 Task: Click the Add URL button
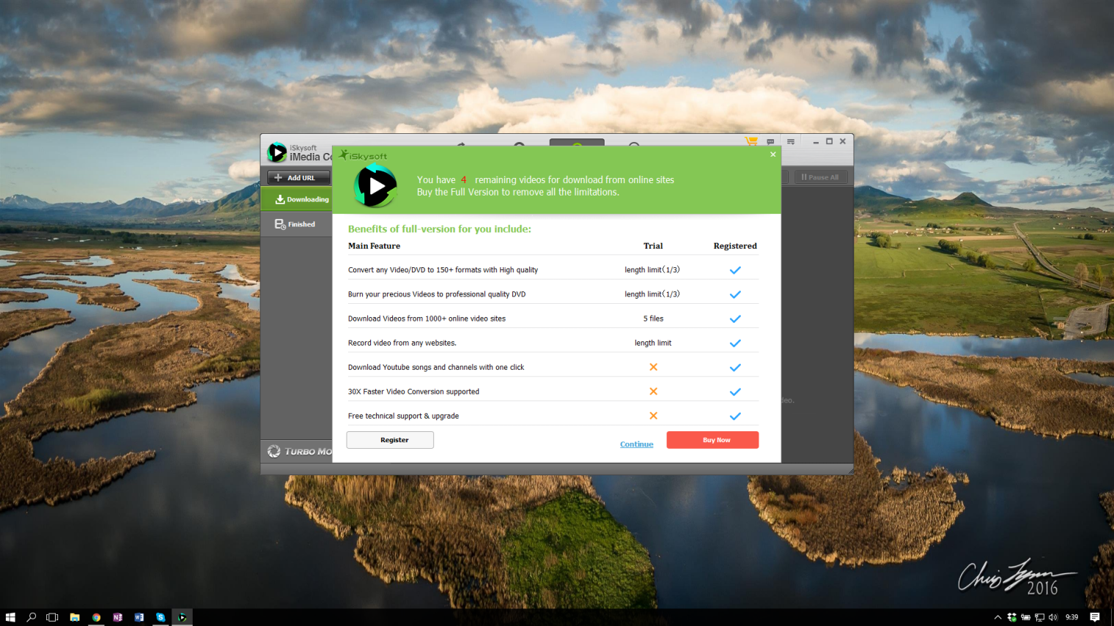pos(299,177)
